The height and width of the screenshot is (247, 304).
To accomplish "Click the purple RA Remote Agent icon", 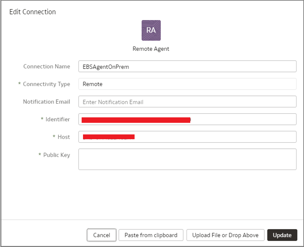I will [x=151, y=30].
